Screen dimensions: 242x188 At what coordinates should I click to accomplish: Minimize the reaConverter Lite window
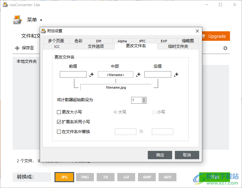(207, 5)
